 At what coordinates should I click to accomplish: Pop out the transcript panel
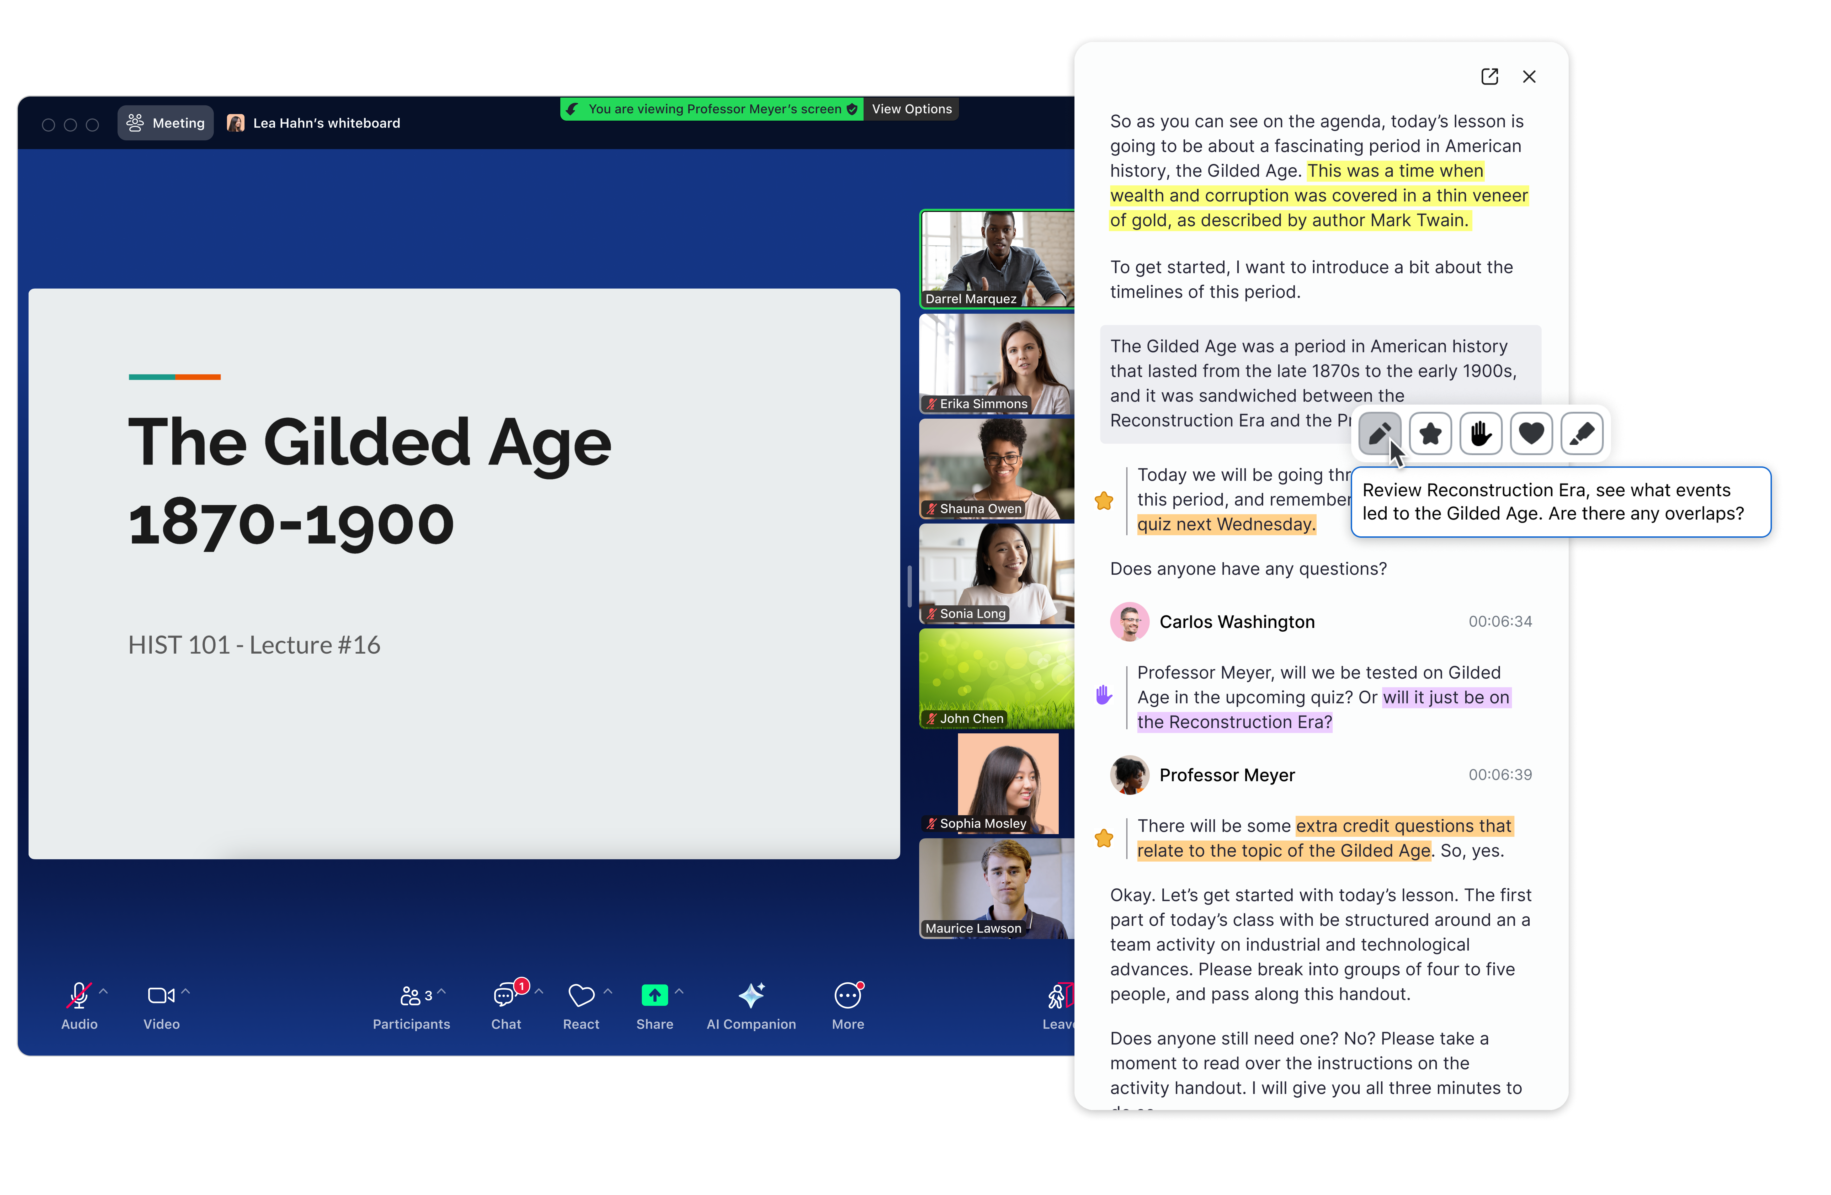click(1489, 76)
